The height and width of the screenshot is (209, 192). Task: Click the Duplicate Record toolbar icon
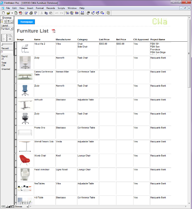tap(72, 13)
